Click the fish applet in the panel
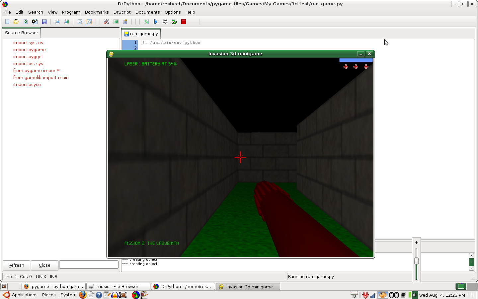Image resolution: width=478 pixels, height=299 pixels. tap(383, 295)
